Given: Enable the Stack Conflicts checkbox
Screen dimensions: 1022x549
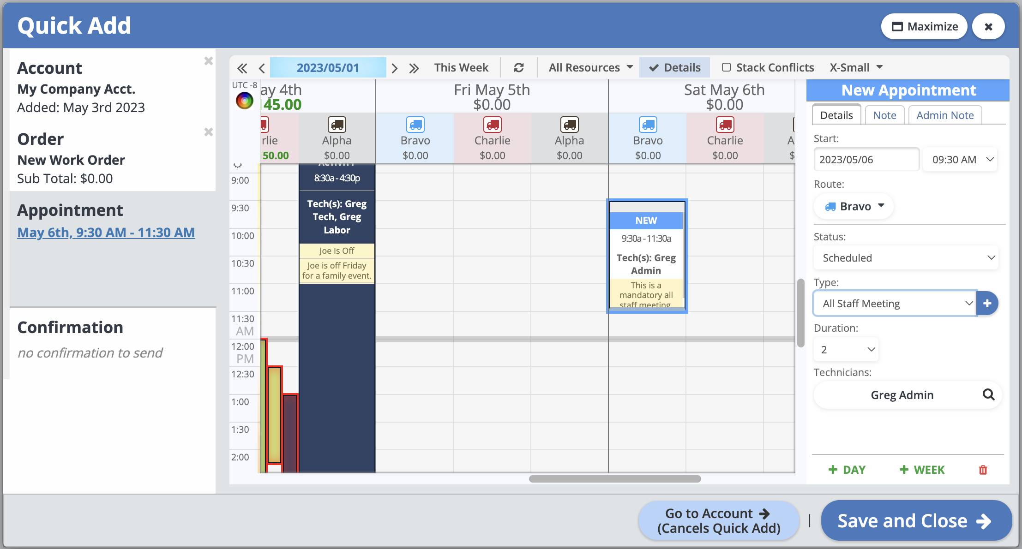Looking at the screenshot, I should [x=727, y=67].
